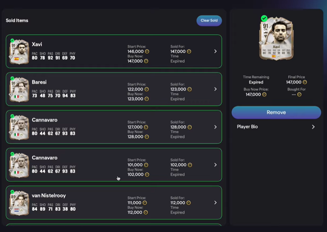
Task: Click coin icon beside Xavi start price 146,000
Action: tap(147, 51)
